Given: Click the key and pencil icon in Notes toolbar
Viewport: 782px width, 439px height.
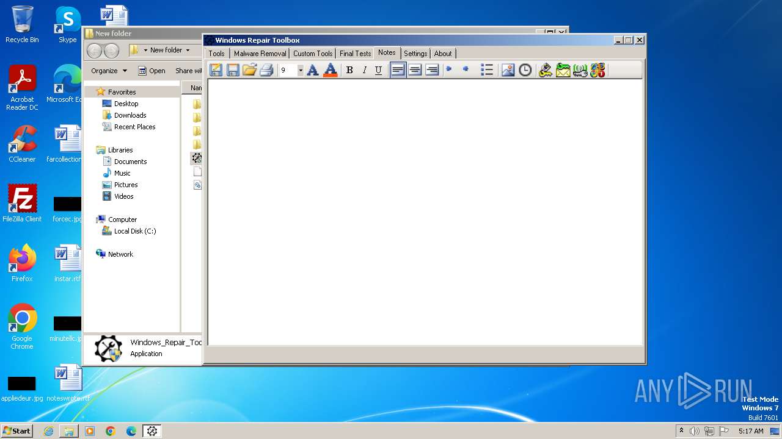Looking at the screenshot, I should 546,70.
